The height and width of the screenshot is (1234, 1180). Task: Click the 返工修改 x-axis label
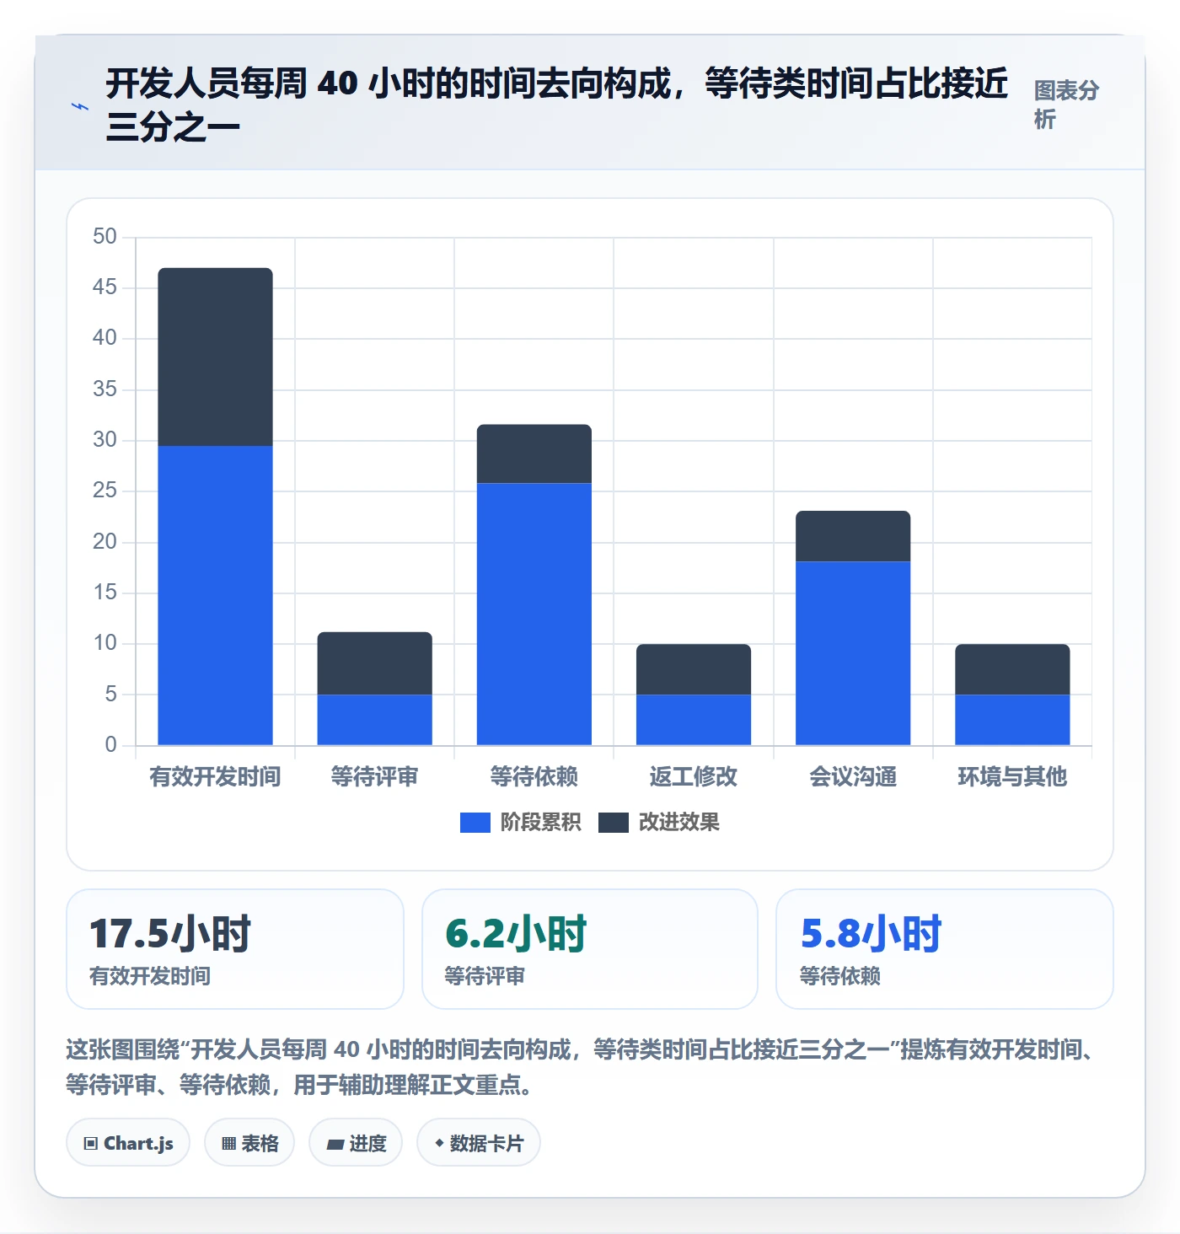694,776
